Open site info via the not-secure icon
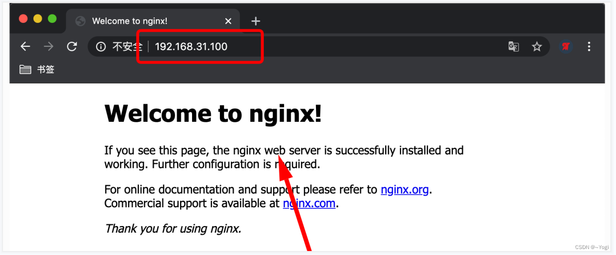The height and width of the screenshot is (255, 616). (101, 47)
